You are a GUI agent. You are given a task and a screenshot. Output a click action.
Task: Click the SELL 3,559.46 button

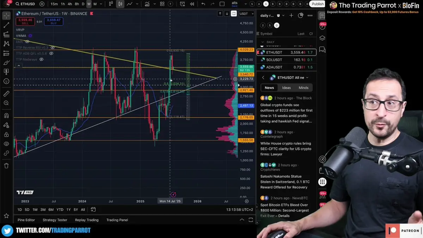coord(25,22)
